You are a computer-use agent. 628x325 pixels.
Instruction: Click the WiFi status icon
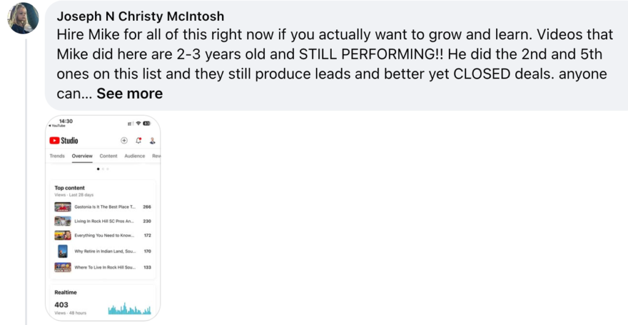click(x=139, y=123)
